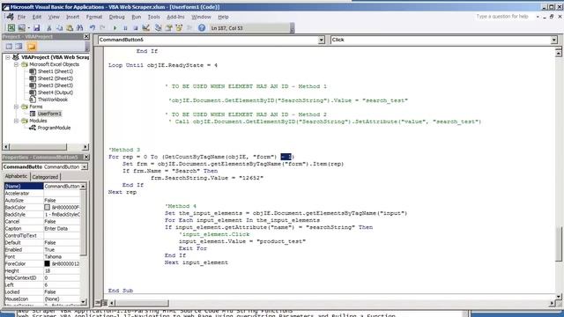Open the Window menu
Viewport: 564px width, 317px height.
pos(201,17)
